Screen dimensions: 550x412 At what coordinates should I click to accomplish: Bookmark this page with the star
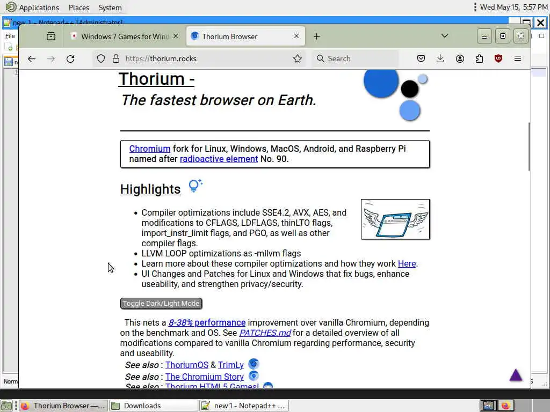(x=298, y=58)
